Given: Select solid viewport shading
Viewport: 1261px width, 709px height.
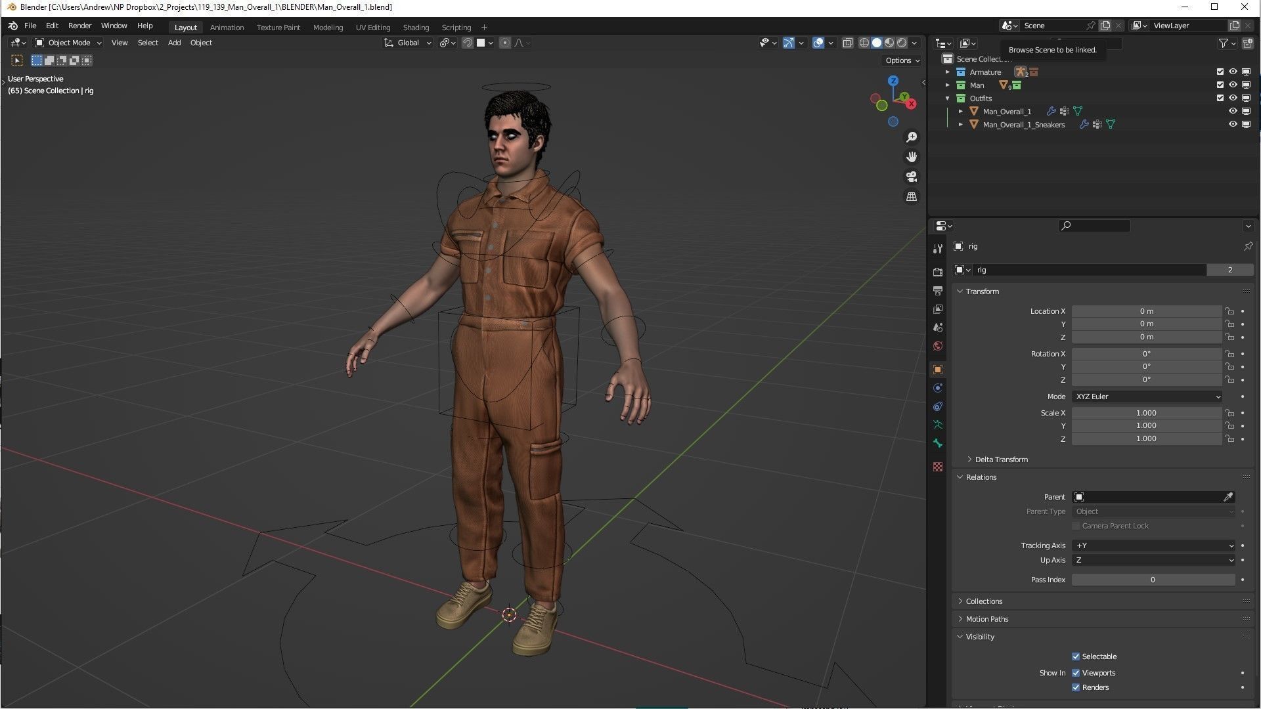Looking at the screenshot, I should click(x=877, y=43).
